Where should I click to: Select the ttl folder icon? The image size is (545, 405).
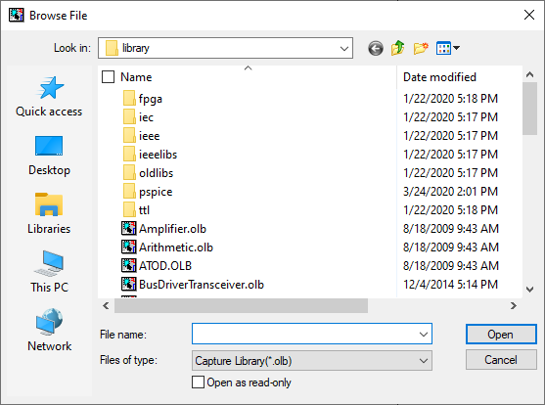pyautogui.click(x=129, y=210)
